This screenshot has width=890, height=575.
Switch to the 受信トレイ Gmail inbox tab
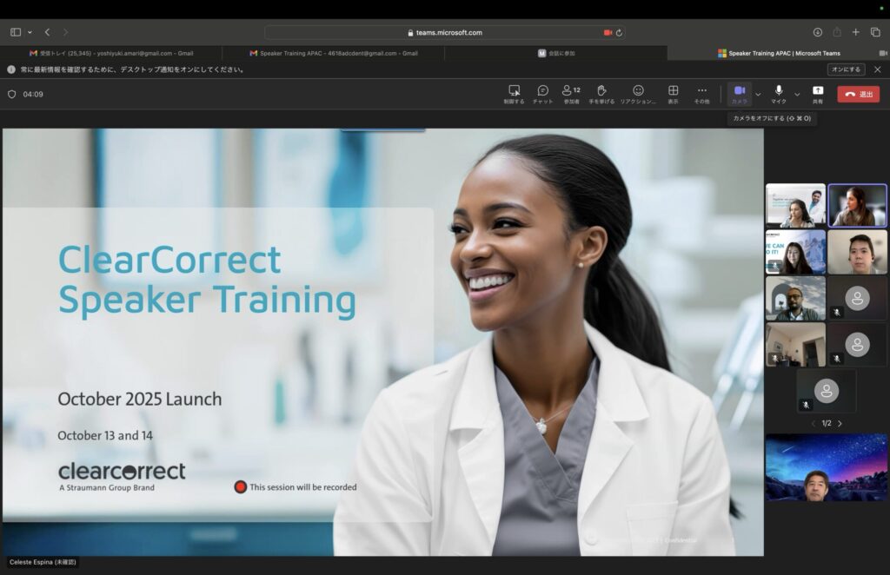tap(111, 53)
